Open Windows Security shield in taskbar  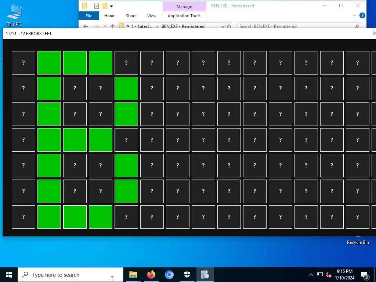point(187,275)
